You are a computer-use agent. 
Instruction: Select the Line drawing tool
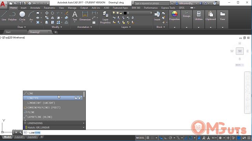(4, 16)
